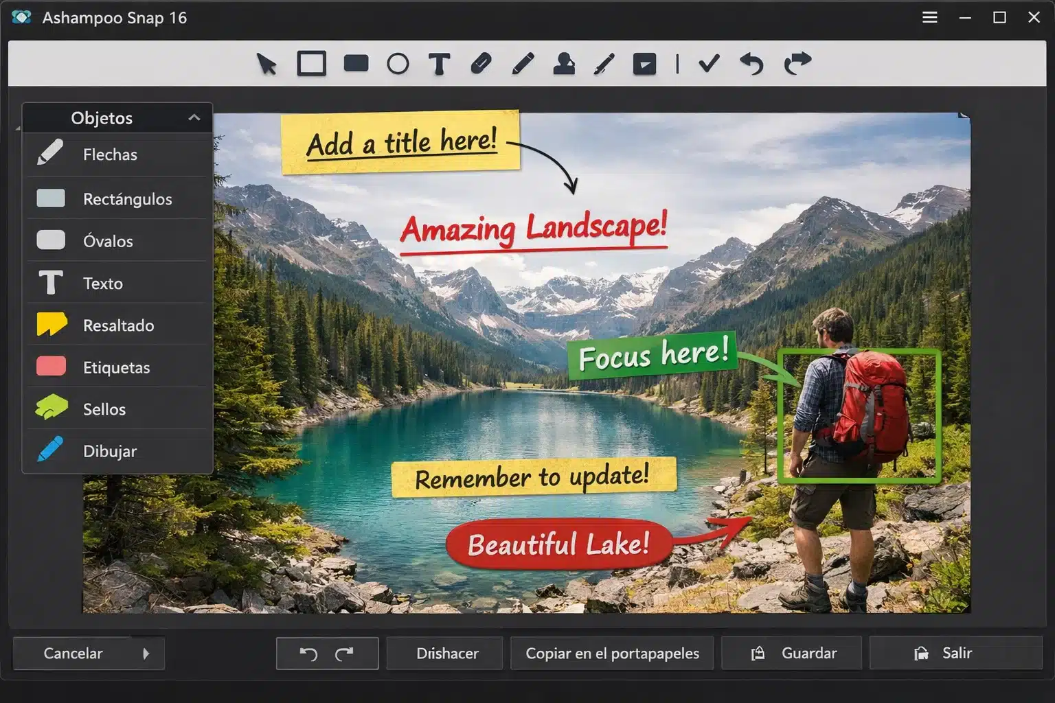
Task: Activate the pencil drawing tool
Action: (522, 64)
